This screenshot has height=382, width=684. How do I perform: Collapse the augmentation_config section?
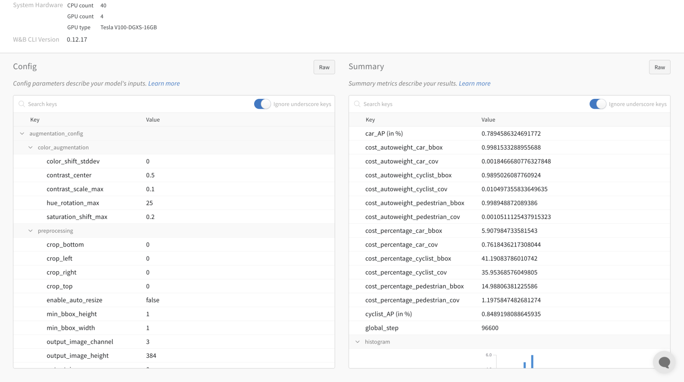pyautogui.click(x=22, y=133)
